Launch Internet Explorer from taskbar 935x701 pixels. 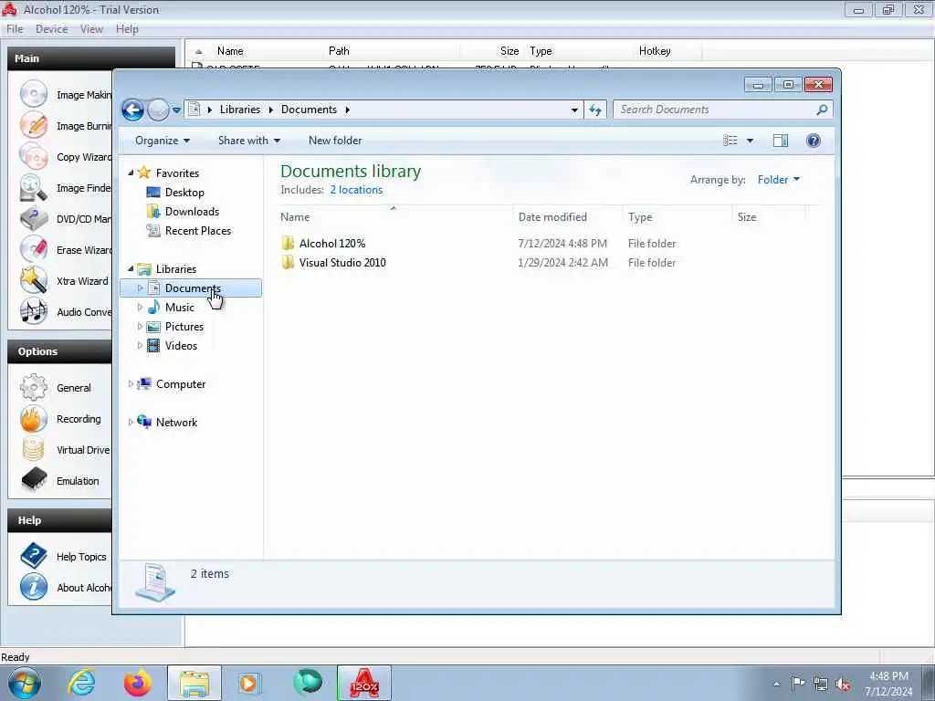pos(81,683)
